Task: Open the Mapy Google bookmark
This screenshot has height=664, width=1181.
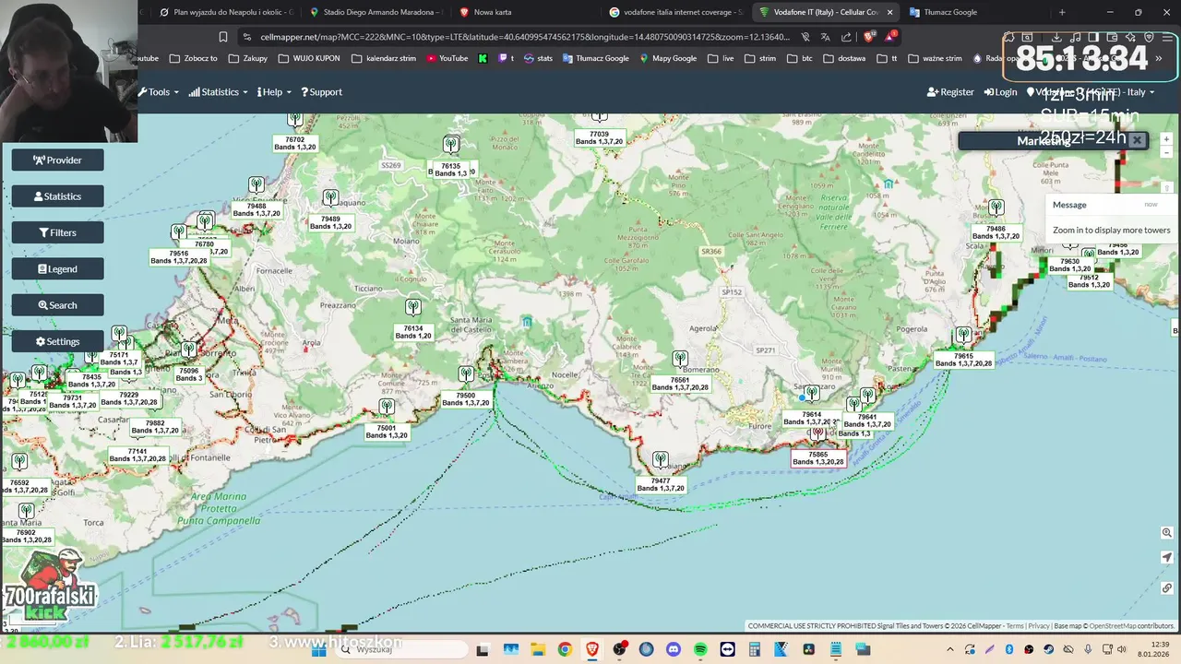Action: tap(668, 58)
